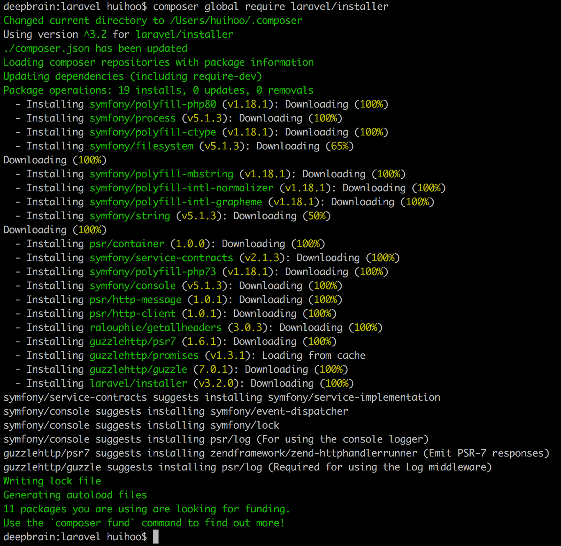Click the 'Loading from cache' text
This screenshot has height=546, width=561.
(x=314, y=356)
